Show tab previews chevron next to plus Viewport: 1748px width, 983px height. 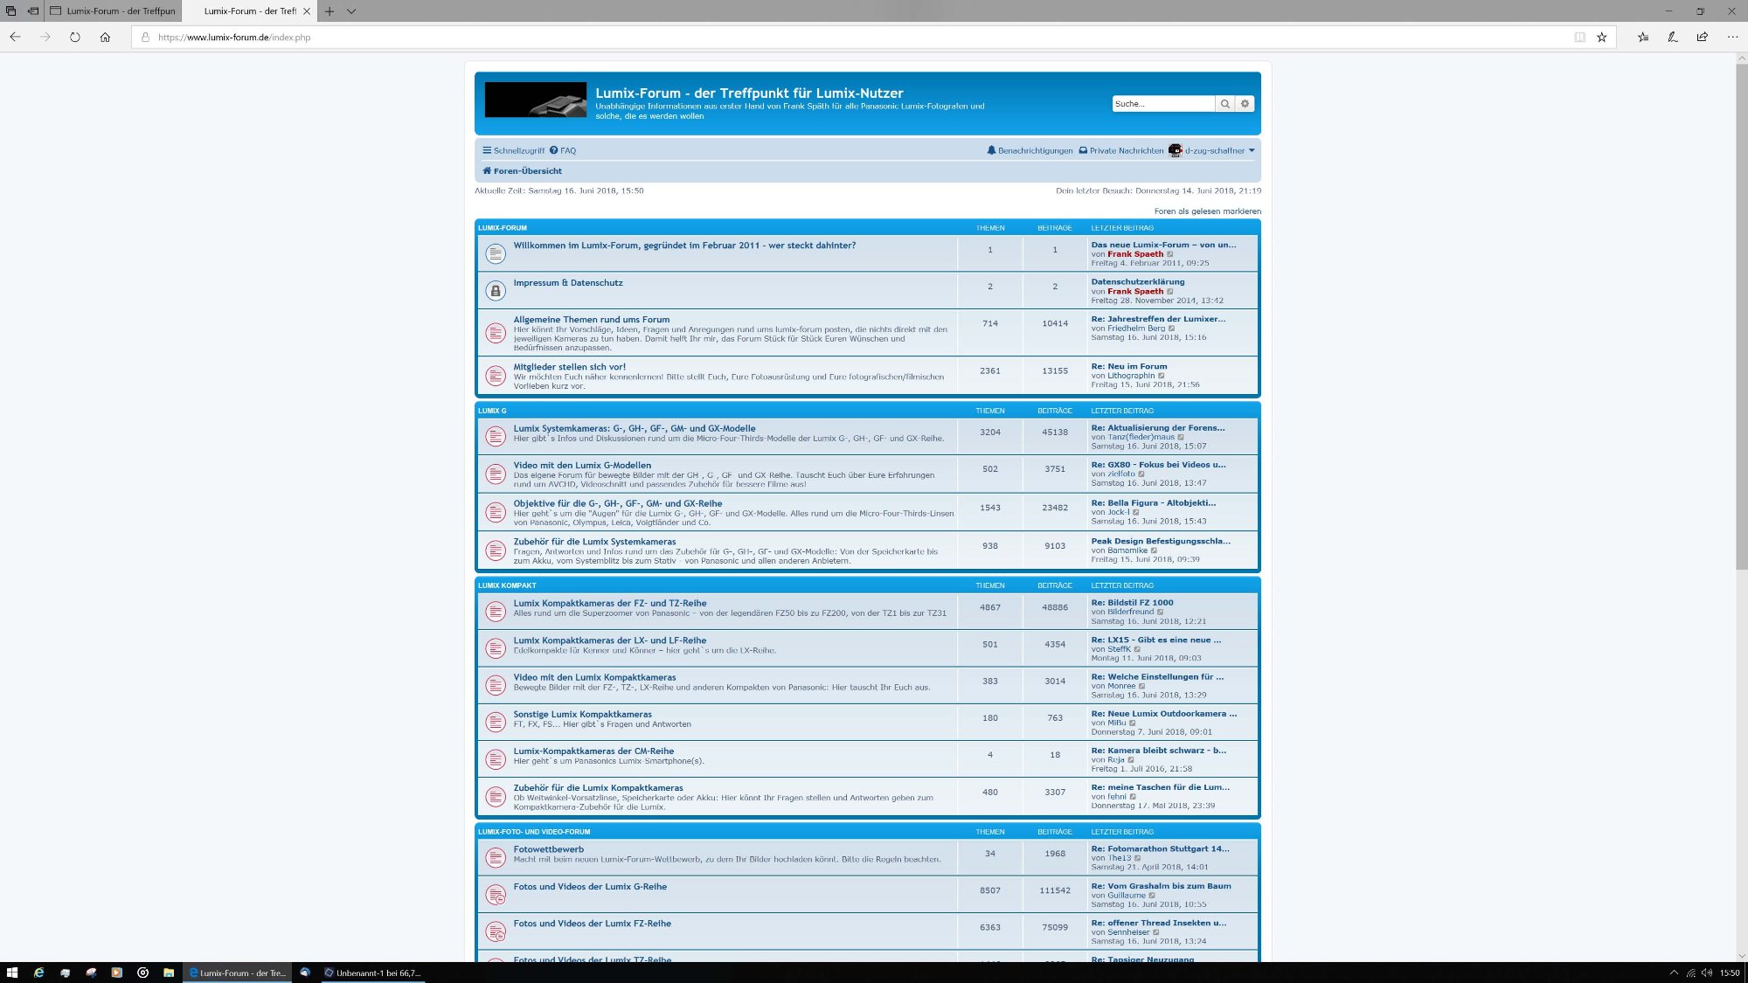[x=351, y=11]
